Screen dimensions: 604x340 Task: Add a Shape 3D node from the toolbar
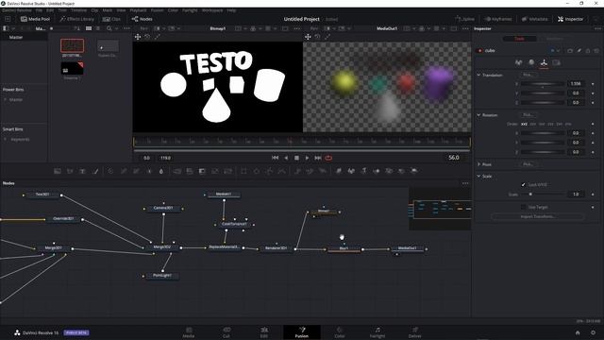351,171
